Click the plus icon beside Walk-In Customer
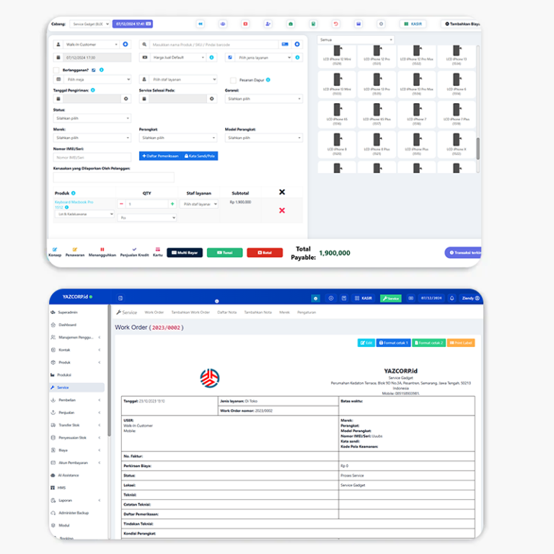This screenshot has height=554, width=554. [x=126, y=44]
